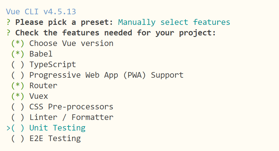The image size is (279, 151).
Task: Click the Babel option label
Action: click(x=41, y=54)
